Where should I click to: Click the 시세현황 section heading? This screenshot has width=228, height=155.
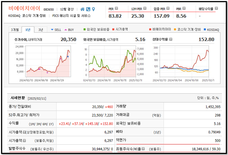[18, 98]
